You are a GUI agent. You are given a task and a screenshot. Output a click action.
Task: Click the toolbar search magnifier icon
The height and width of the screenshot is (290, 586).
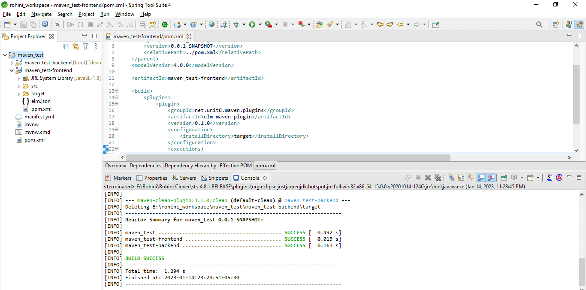pyautogui.click(x=539, y=24)
